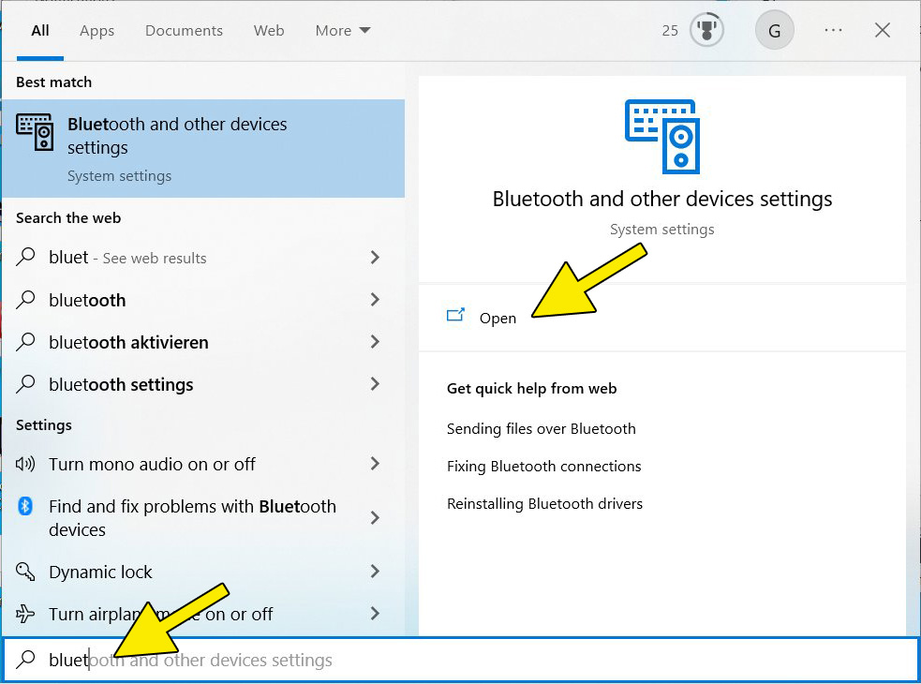The image size is (921, 684).
Task: Switch to the Apps tab
Action: 97,31
